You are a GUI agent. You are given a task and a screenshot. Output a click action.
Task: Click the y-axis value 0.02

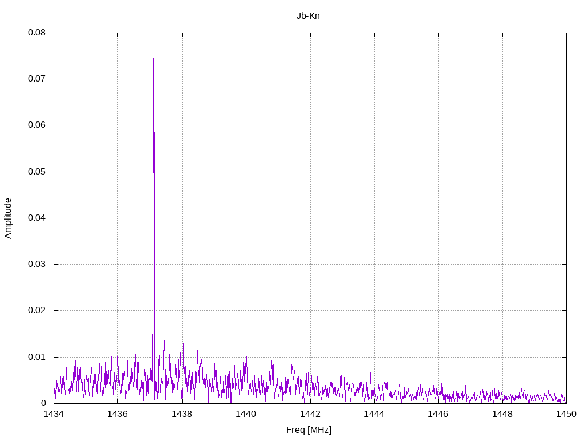pyautogui.click(x=37, y=310)
